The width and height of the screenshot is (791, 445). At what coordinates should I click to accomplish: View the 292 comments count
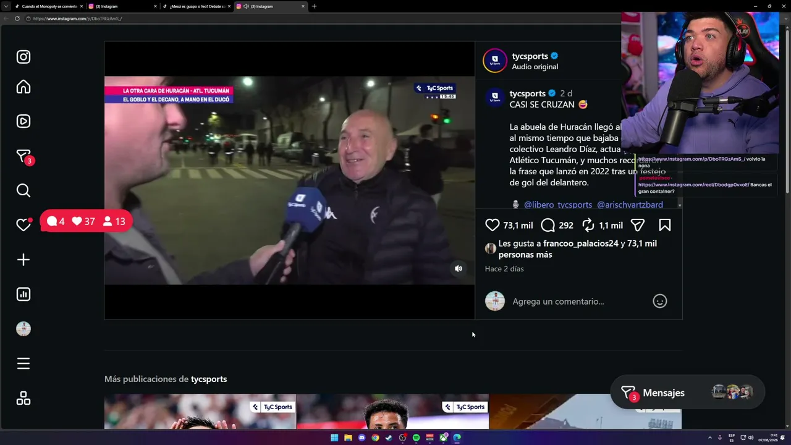coord(566,226)
